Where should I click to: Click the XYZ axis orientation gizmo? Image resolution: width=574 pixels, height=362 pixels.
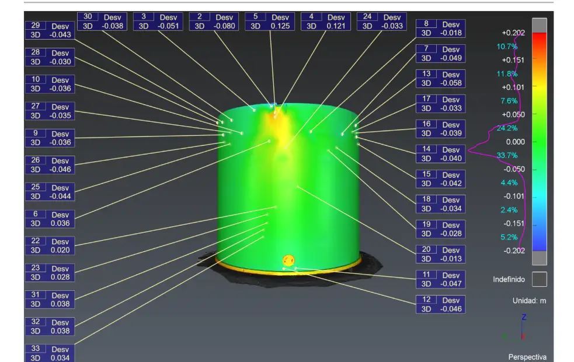518,328
